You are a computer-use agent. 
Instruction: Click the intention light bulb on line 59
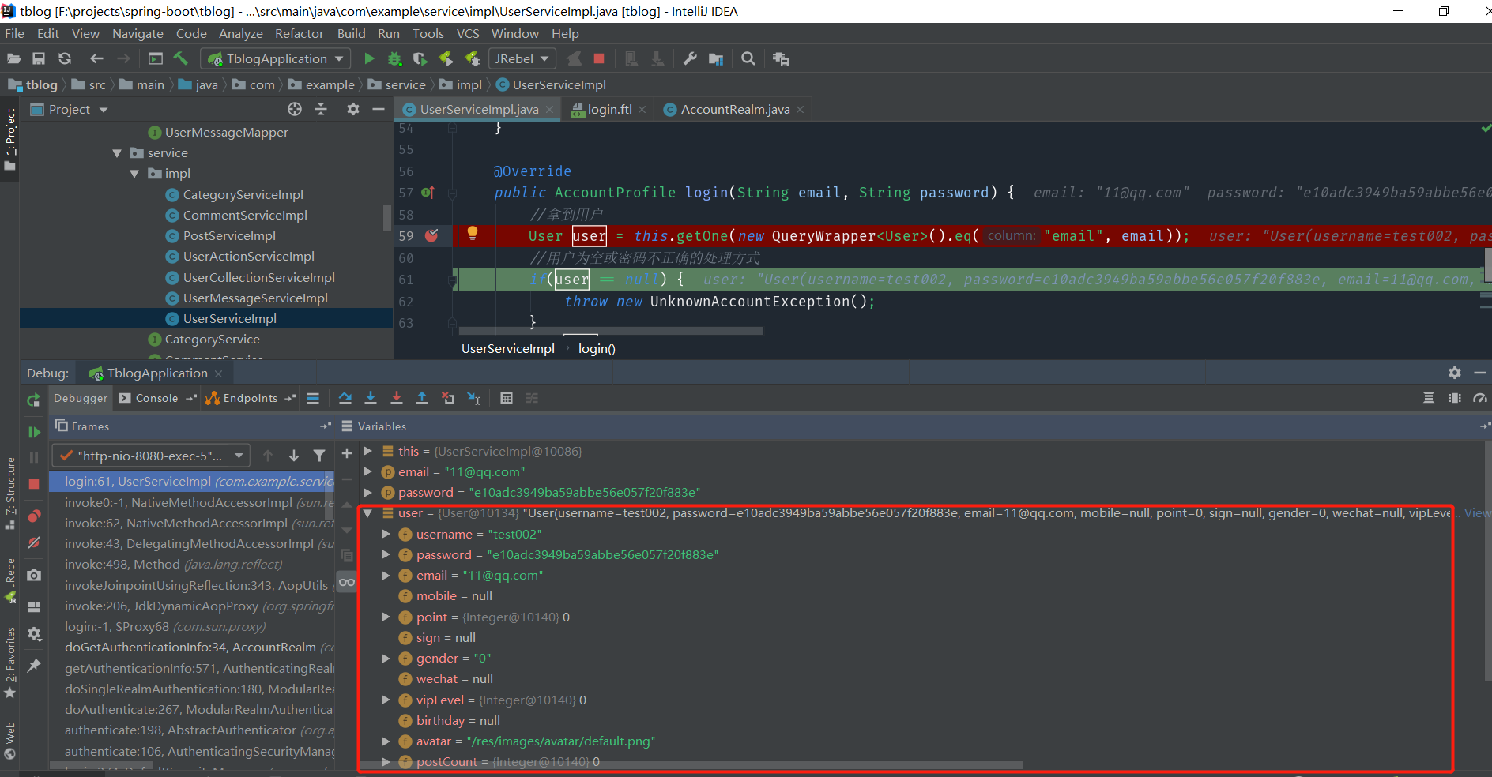pos(473,233)
